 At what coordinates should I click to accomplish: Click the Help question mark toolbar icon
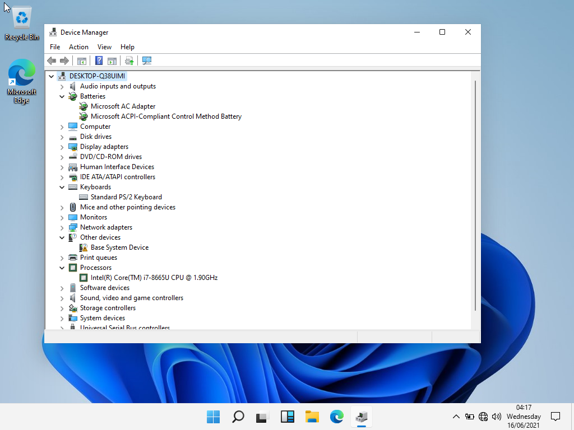pos(99,60)
